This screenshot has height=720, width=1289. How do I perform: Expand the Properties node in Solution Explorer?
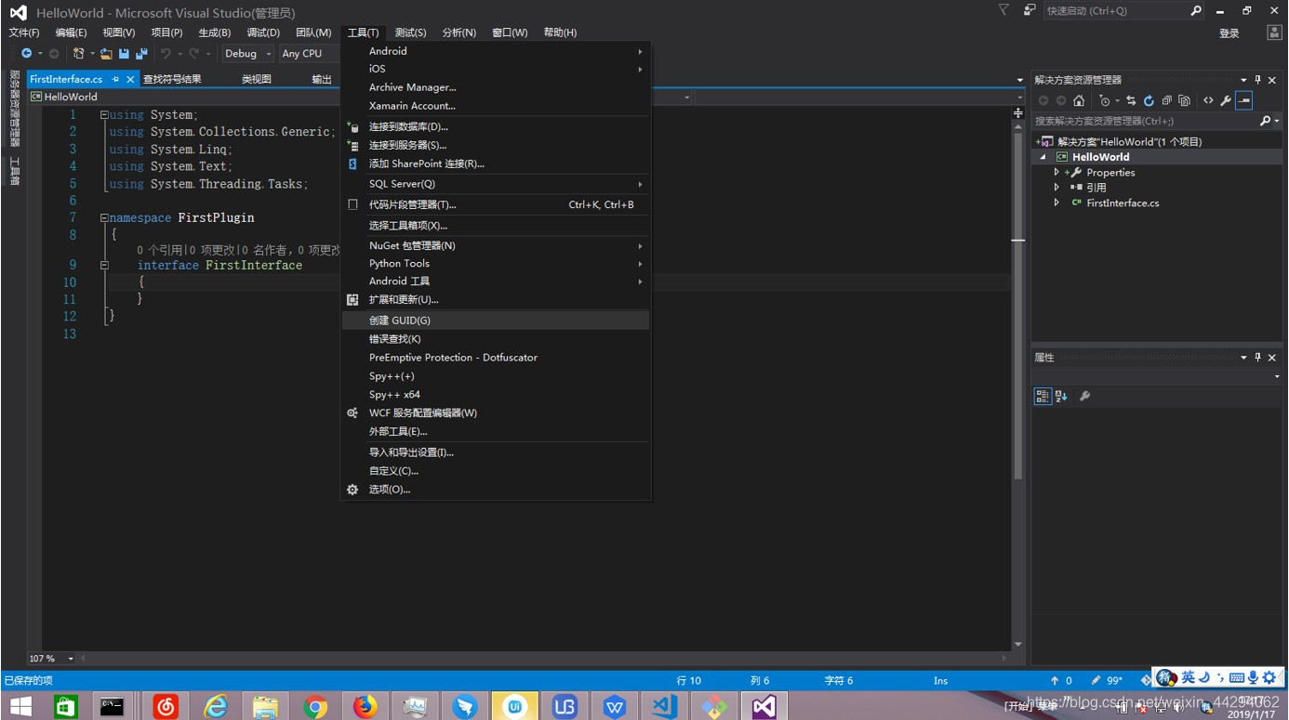(1056, 173)
